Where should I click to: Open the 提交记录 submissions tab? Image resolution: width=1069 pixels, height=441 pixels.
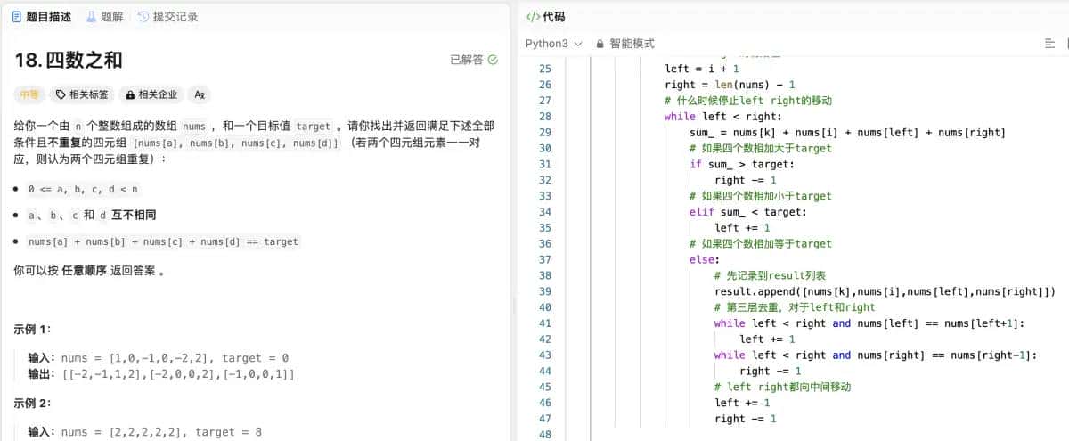coord(167,16)
